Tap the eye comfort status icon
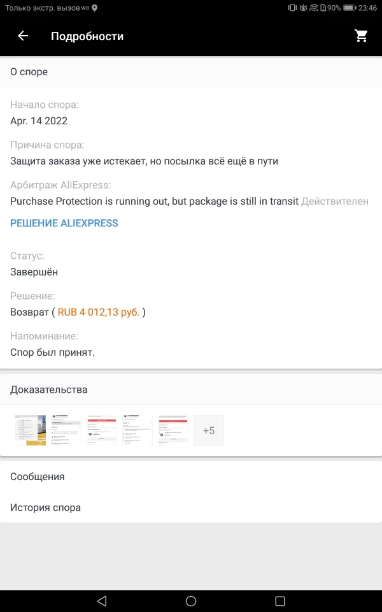The image size is (382, 612). pos(303,8)
